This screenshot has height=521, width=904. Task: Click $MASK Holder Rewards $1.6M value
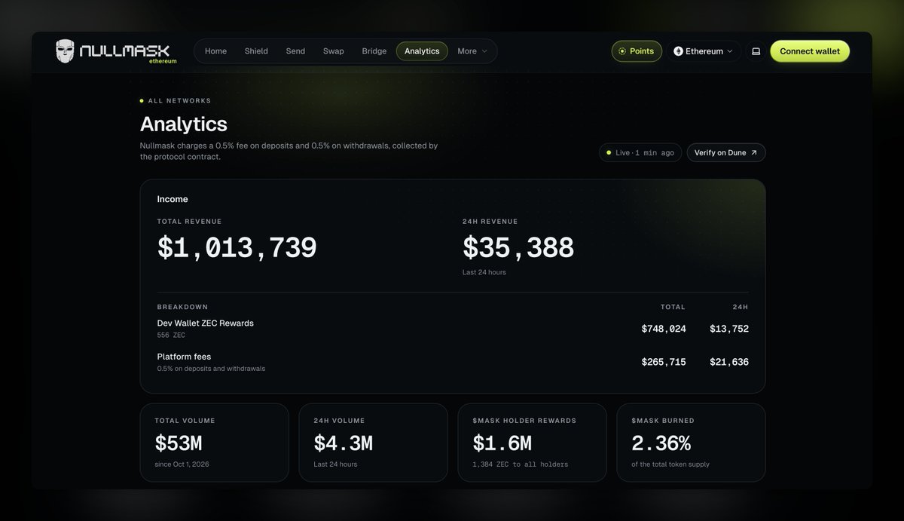[x=502, y=443]
